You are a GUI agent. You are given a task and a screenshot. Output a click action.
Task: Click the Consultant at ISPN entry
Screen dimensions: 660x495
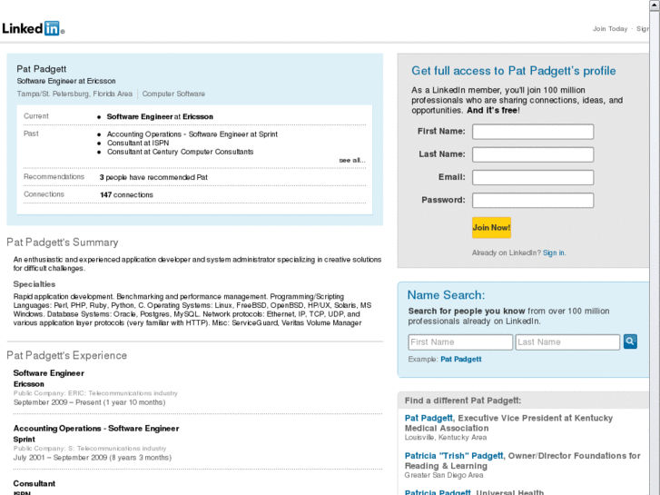point(138,143)
